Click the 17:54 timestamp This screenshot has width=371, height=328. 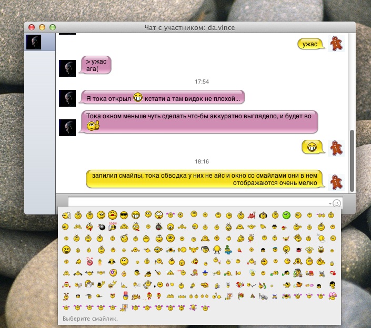(202, 82)
